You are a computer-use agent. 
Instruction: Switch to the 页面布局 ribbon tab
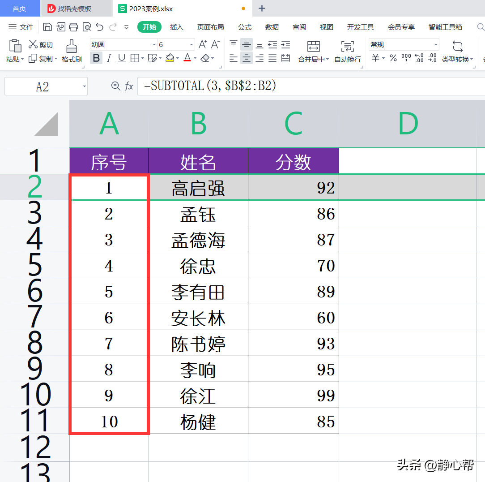point(211,27)
